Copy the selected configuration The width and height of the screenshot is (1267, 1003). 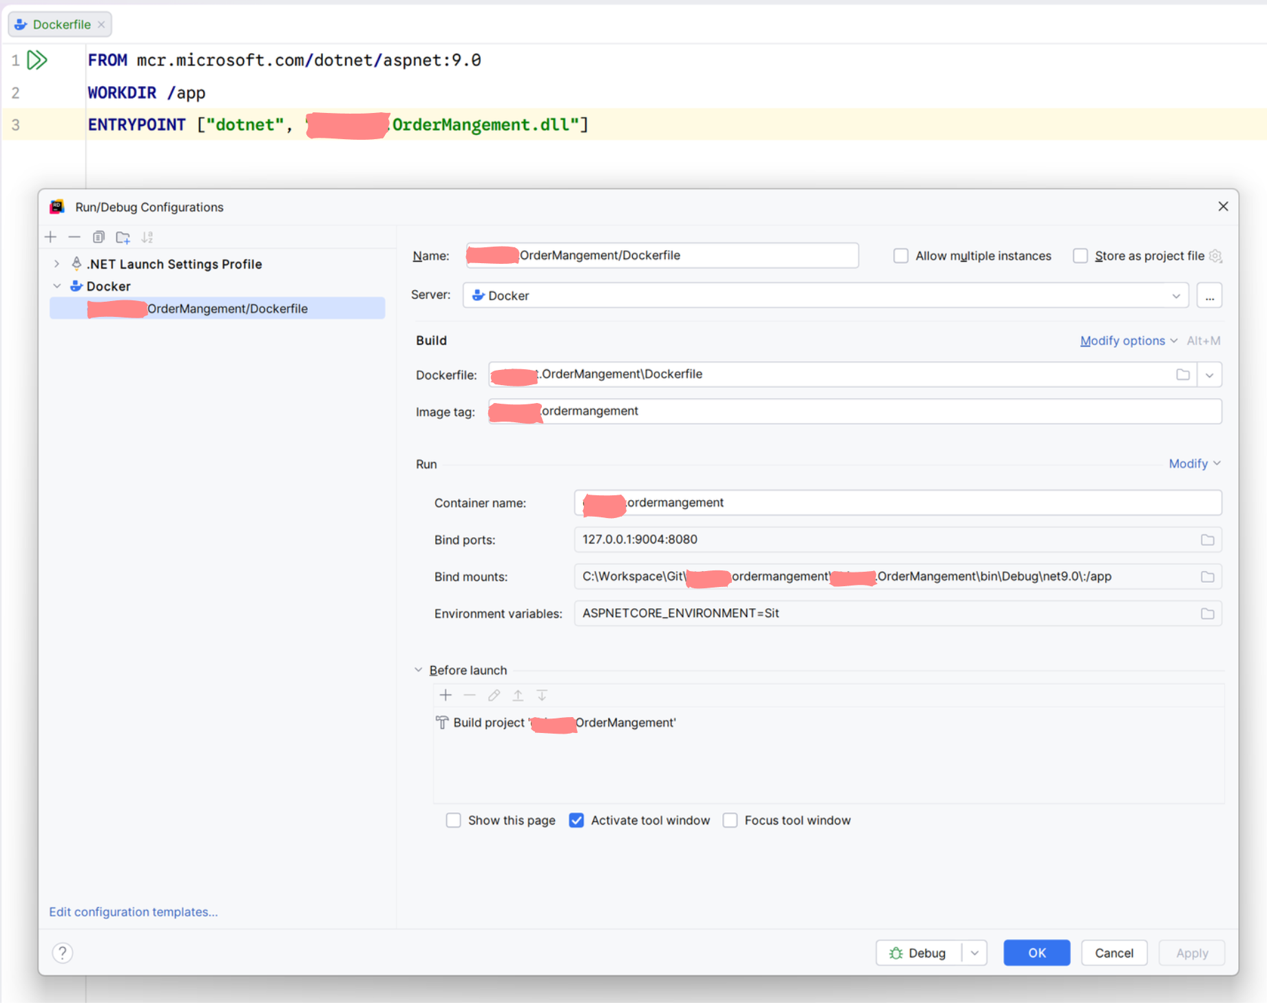pos(98,238)
